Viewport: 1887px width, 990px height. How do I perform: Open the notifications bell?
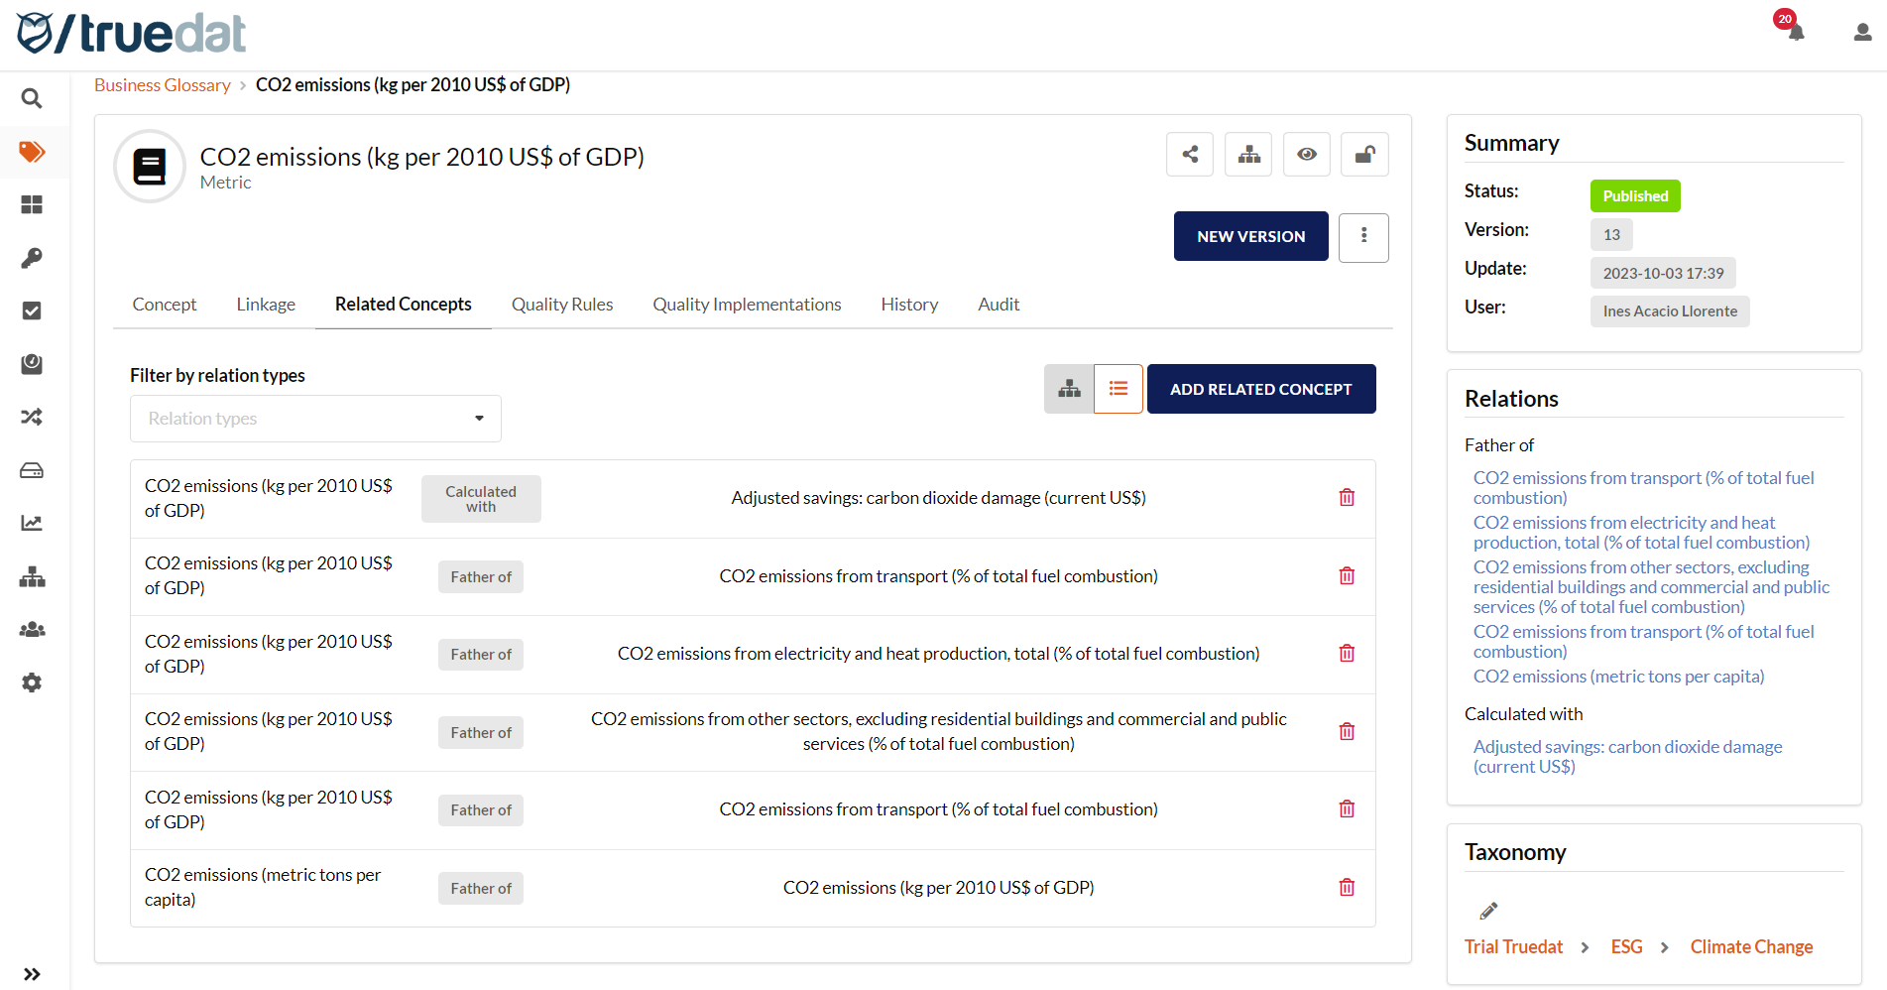tap(1795, 31)
